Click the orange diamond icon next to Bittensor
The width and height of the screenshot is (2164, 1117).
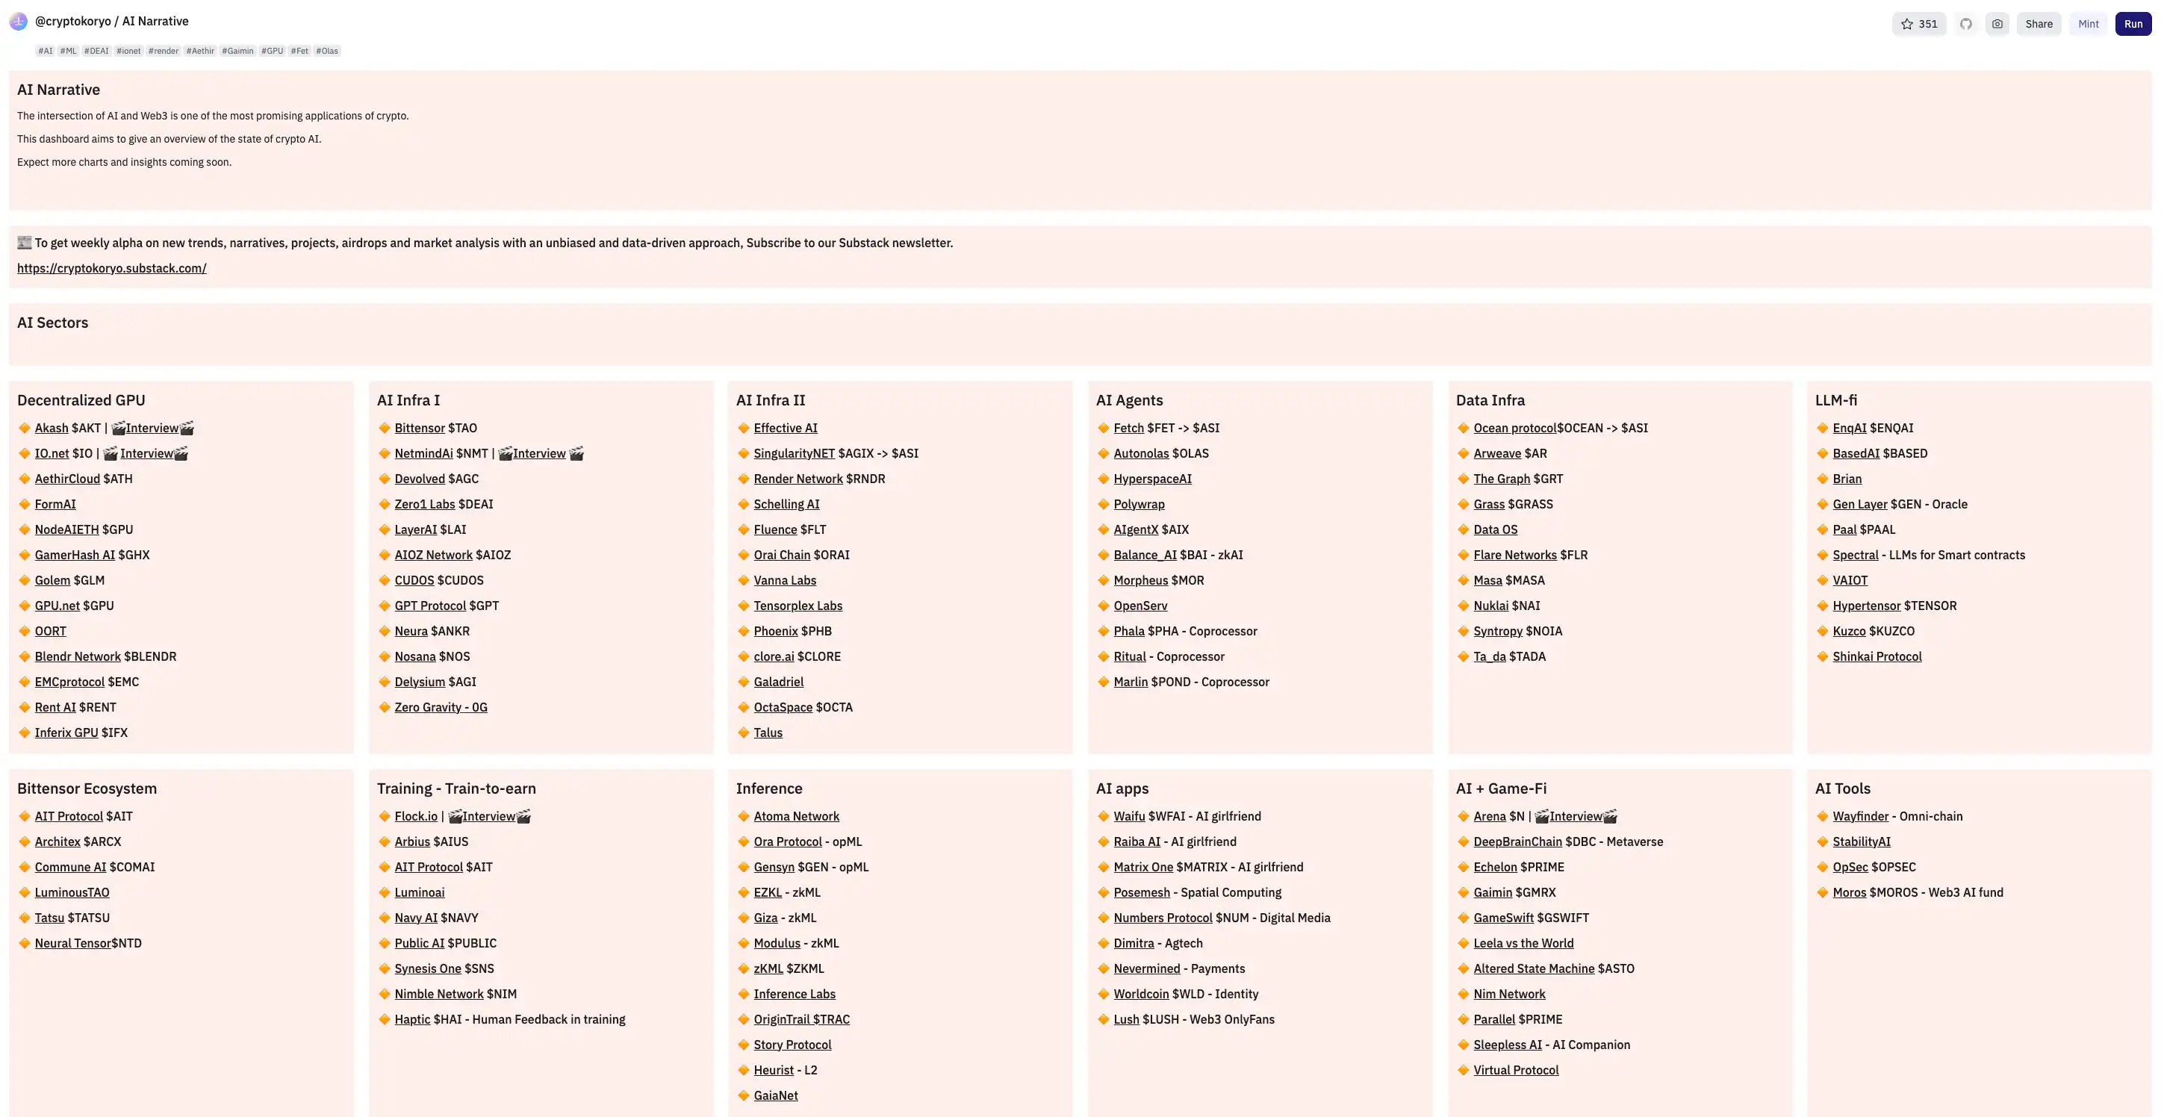tap(385, 429)
